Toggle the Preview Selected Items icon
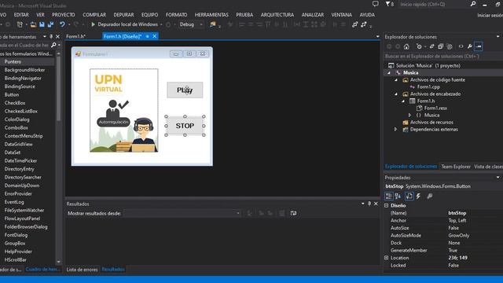 (x=479, y=46)
